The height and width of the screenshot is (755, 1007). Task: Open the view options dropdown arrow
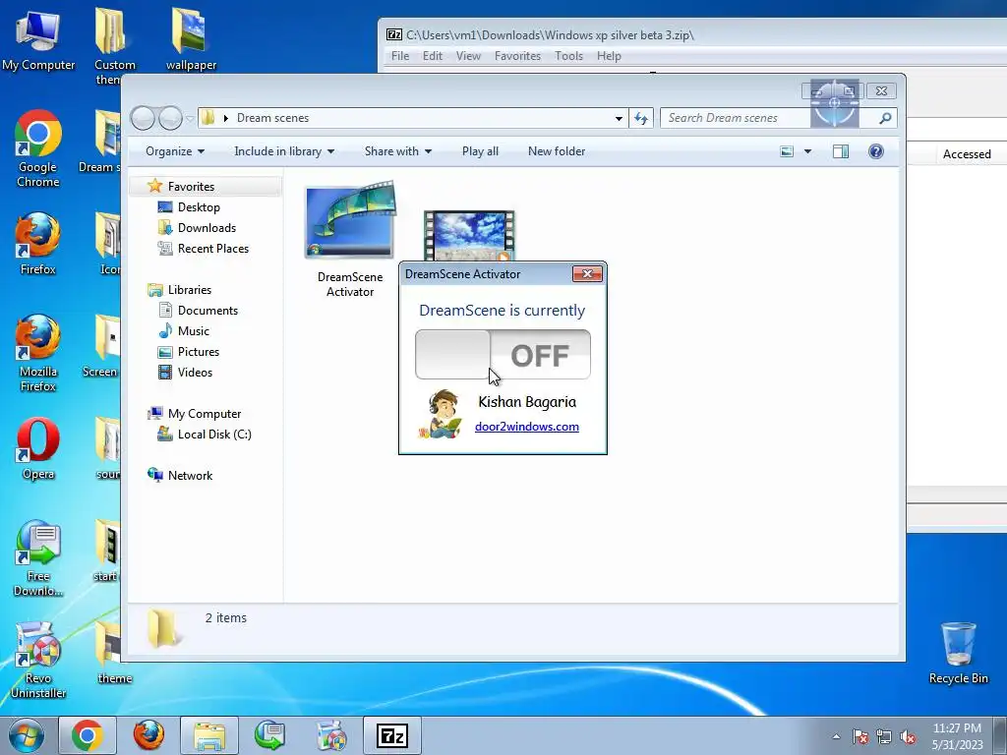click(808, 151)
